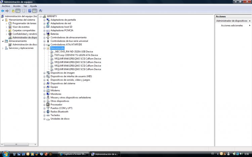Viewport: 252px width, 157px height.
Task: Expand Carpetas compartidas arrow
Action: tap(7, 30)
